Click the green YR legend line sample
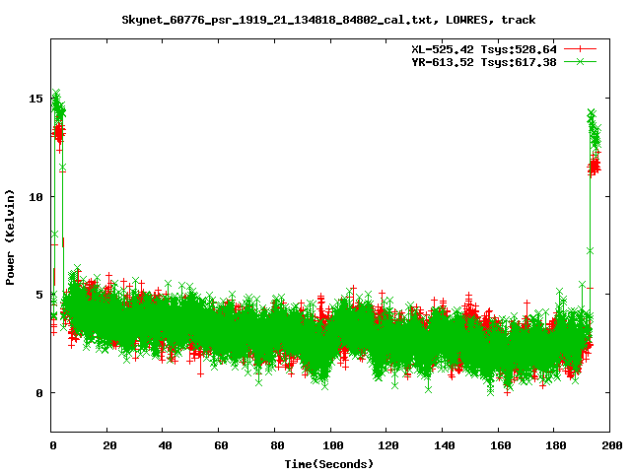Image resolution: width=631 pixels, height=473 pixels. (x=580, y=61)
